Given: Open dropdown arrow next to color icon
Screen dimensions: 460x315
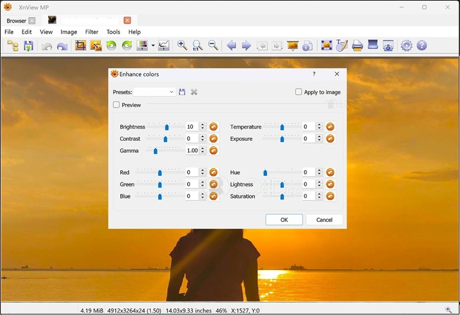Looking at the screenshot, I should pos(153,45).
